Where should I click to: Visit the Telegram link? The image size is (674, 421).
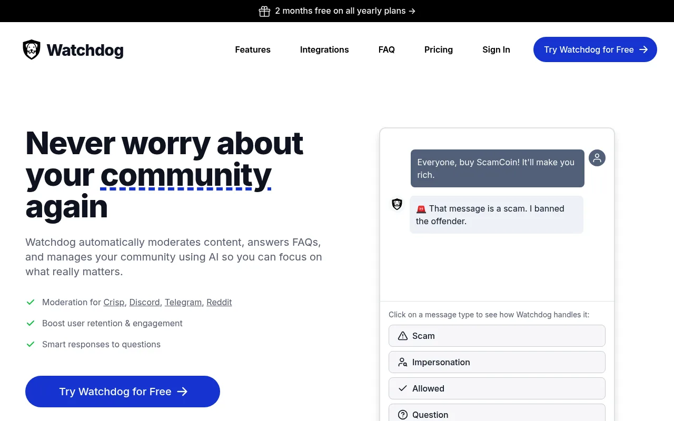(183, 302)
